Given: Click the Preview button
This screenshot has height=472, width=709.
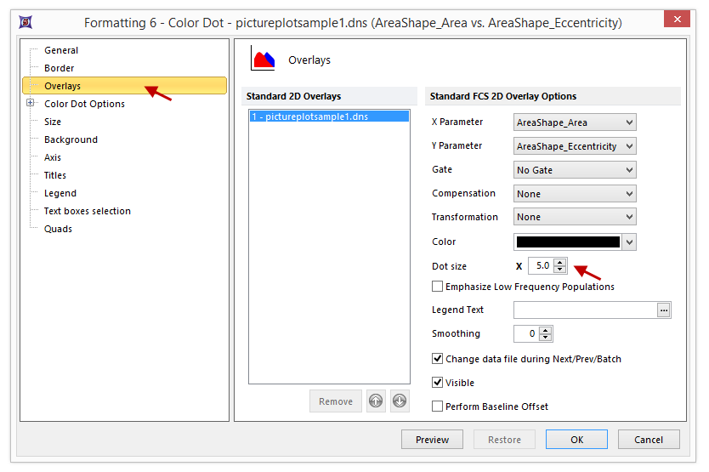Looking at the screenshot, I should tap(432, 440).
